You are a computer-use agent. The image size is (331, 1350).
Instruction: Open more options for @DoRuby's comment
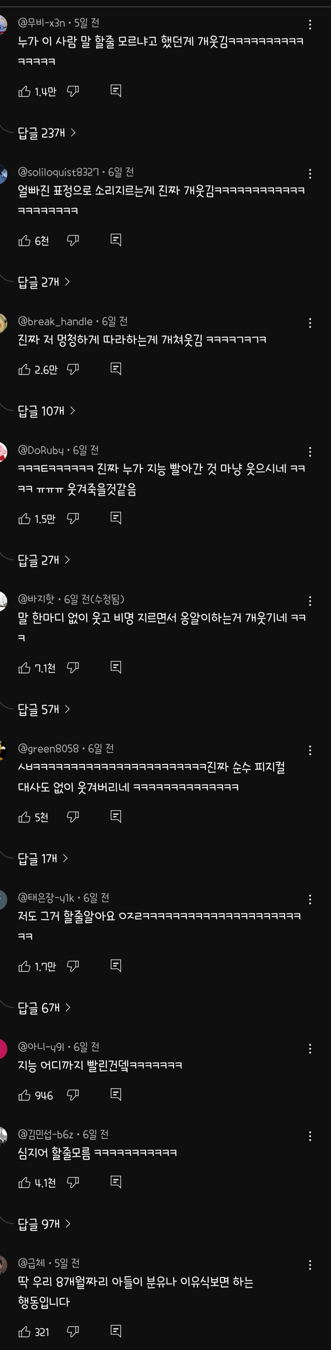[310, 452]
